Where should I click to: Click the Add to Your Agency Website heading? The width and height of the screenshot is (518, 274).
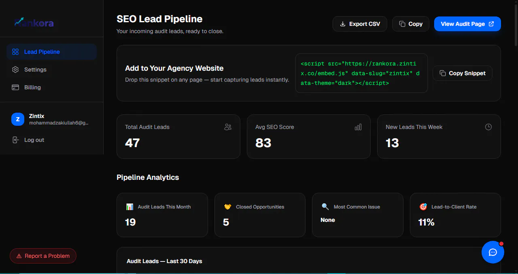(x=174, y=68)
